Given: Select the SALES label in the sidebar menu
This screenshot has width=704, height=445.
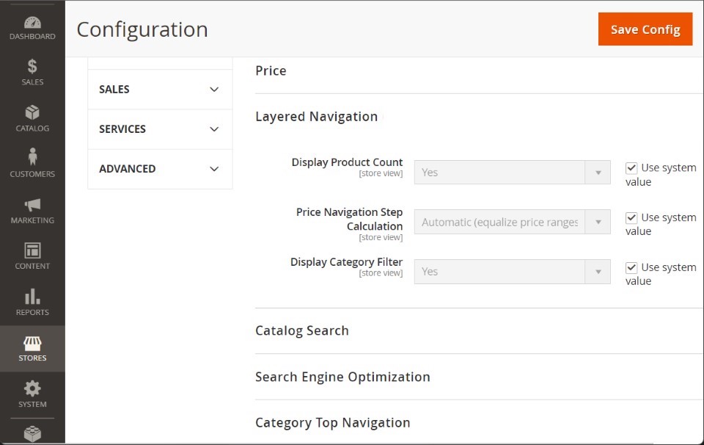Looking at the screenshot, I should pos(32,82).
